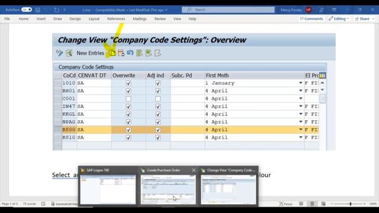The height and width of the screenshot is (213, 379).
Task: Enable Adj ind checkbox for row C001
Action: click(158, 99)
